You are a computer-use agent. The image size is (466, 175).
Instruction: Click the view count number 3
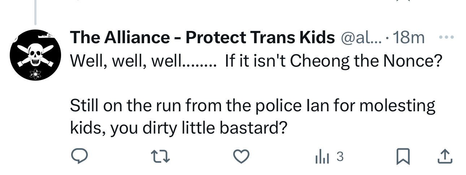[340, 156]
